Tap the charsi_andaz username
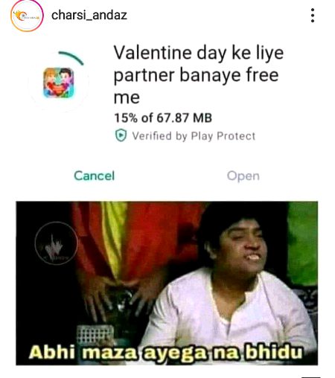 coord(89,16)
